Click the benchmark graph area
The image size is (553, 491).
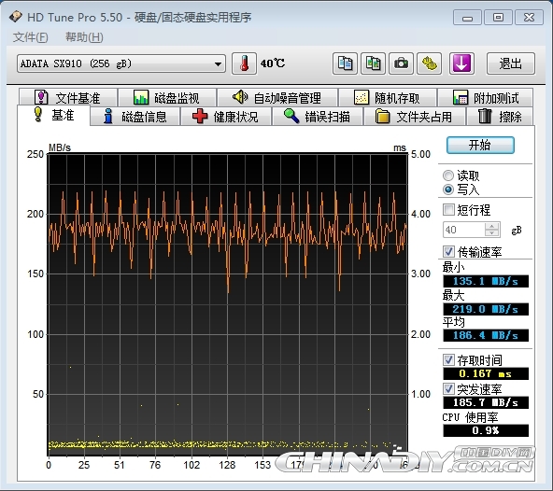click(x=228, y=304)
